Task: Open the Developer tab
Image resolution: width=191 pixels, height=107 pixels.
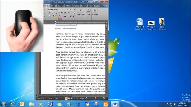Action: (x=97, y=6)
